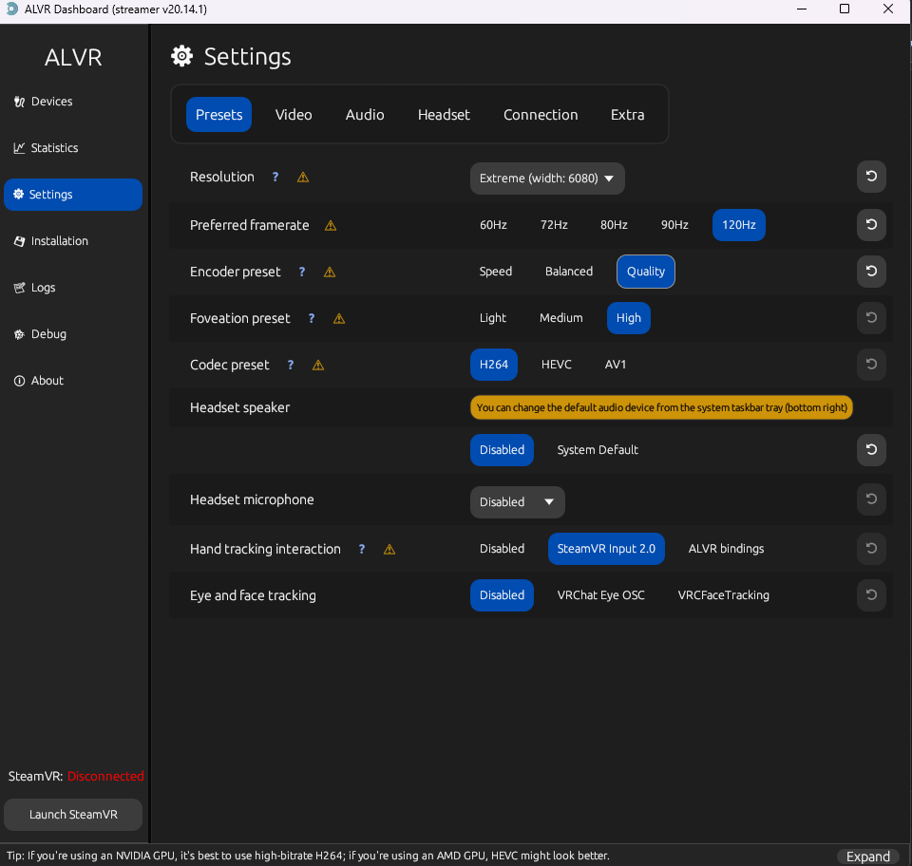The height and width of the screenshot is (866, 912).
Task: Click the warning triangle next to Preferred framerate
Action: (x=331, y=226)
